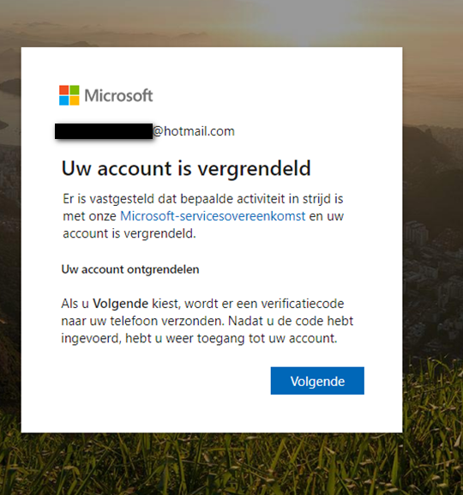Click the green square in Microsoft logo

pos(75,90)
